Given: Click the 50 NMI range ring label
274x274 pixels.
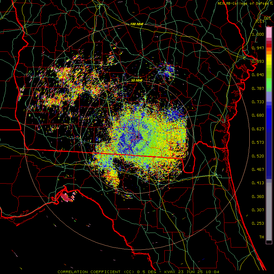Looking at the screenshot, I should click(x=137, y=81).
